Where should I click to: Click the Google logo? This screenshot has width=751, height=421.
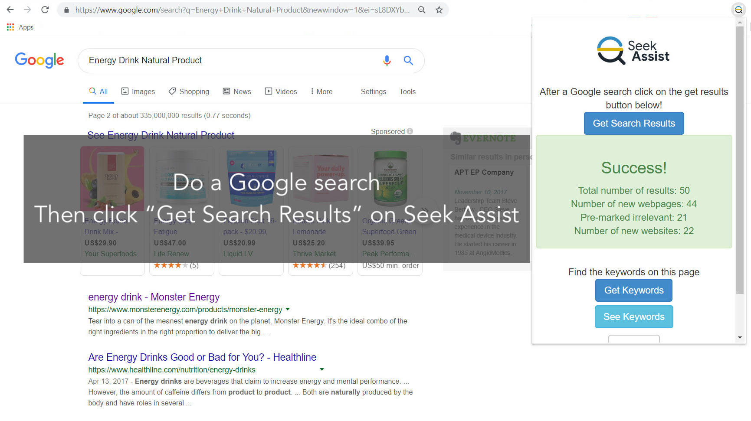(39, 60)
